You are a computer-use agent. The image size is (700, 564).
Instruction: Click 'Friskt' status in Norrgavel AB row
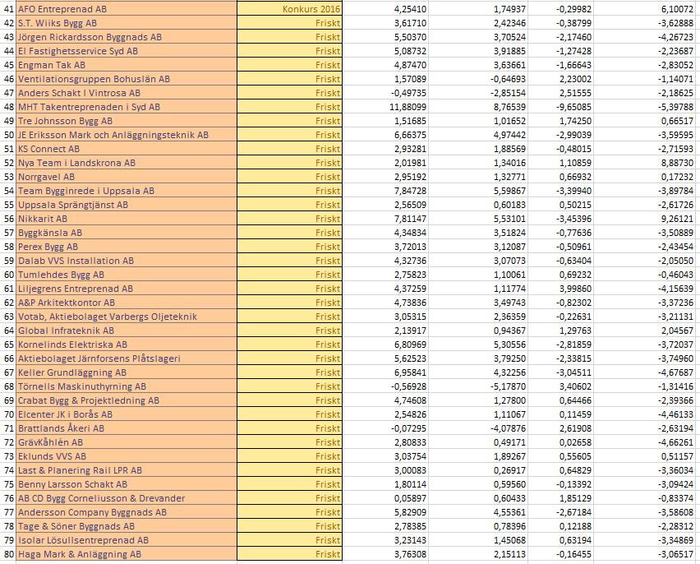pyautogui.click(x=289, y=177)
